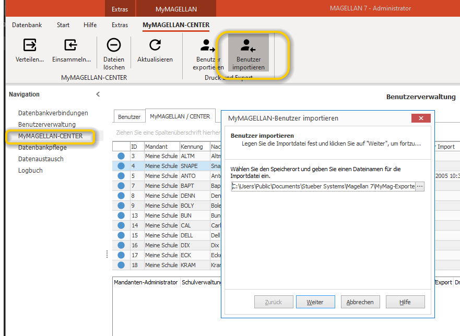The image size is (460, 336).
Task: Open file browse ellipsis button
Action: [x=420, y=186]
